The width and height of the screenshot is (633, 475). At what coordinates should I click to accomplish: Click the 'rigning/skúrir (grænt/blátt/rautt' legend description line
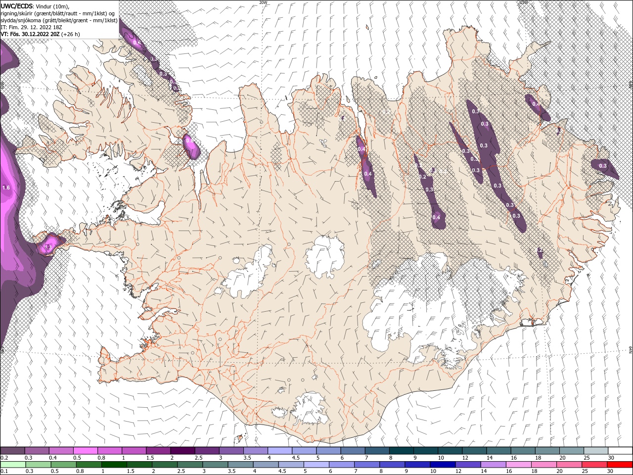coord(58,13)
